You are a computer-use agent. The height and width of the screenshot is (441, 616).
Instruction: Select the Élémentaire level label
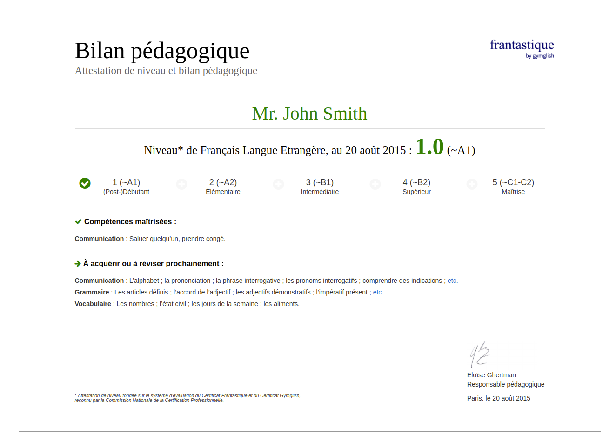pyautogui.click(x=223, y=192)
